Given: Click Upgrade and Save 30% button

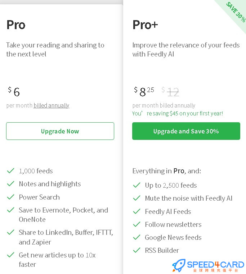Looking at the screenshot, I should [x=186, y=131].
